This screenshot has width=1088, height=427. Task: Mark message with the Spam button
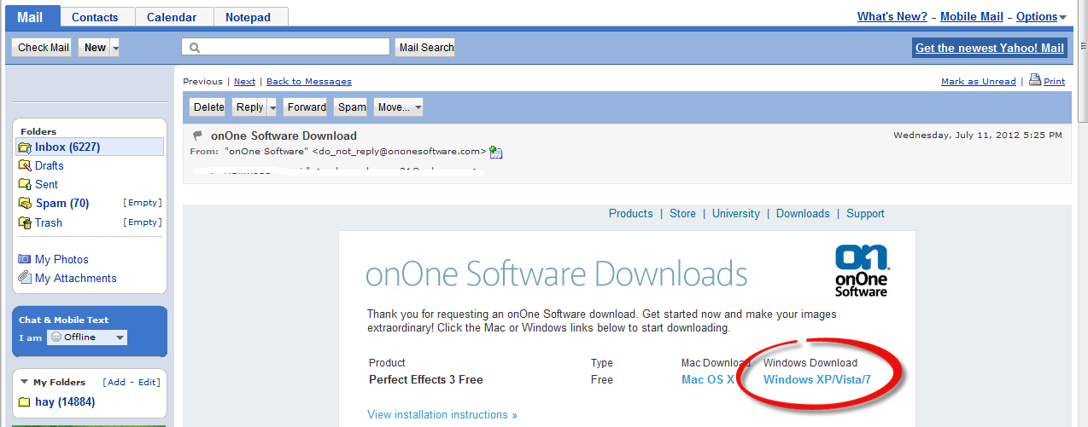click(x=352, y=107)
